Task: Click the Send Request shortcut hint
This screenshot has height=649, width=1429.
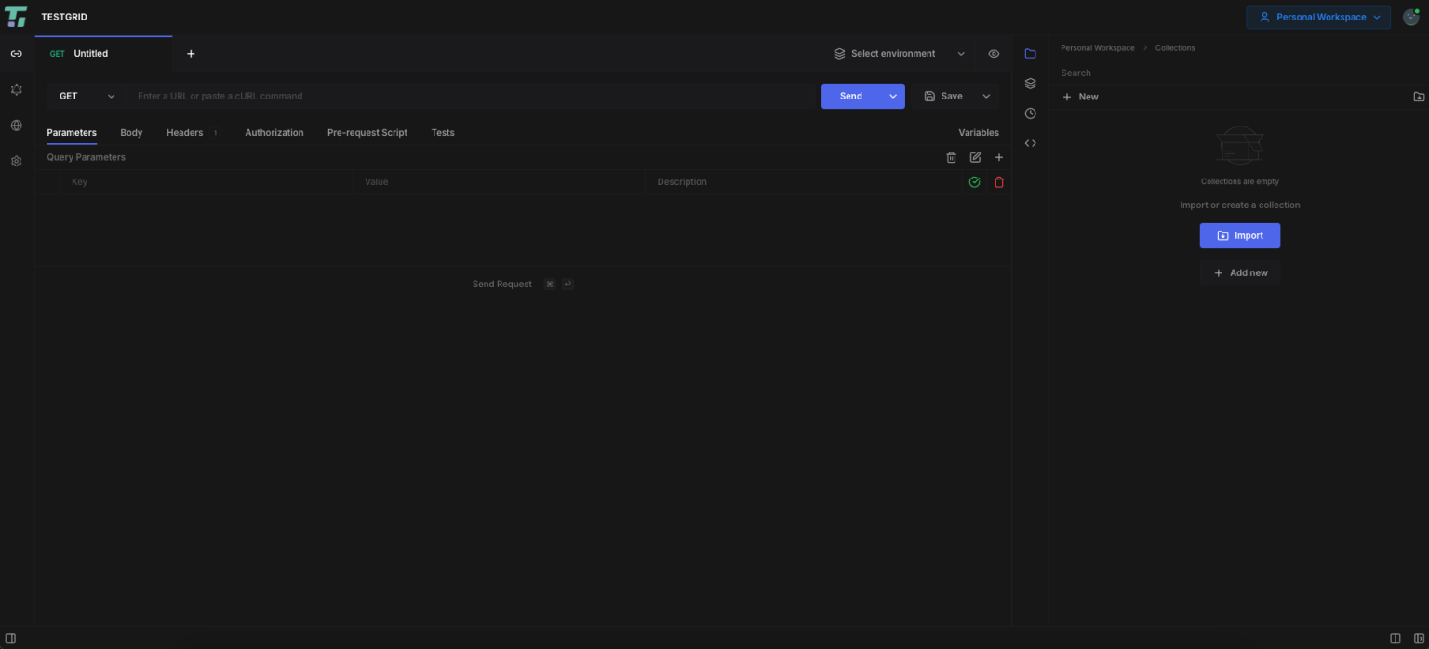Action: pos(523,284)
